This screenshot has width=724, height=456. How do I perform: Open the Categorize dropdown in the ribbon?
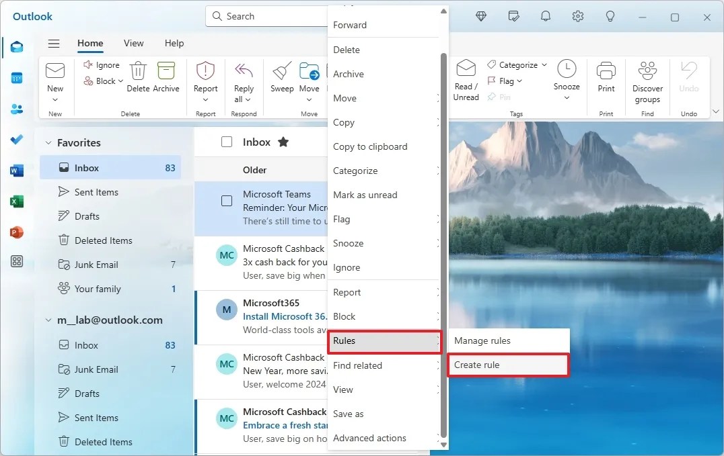point(515,64)
